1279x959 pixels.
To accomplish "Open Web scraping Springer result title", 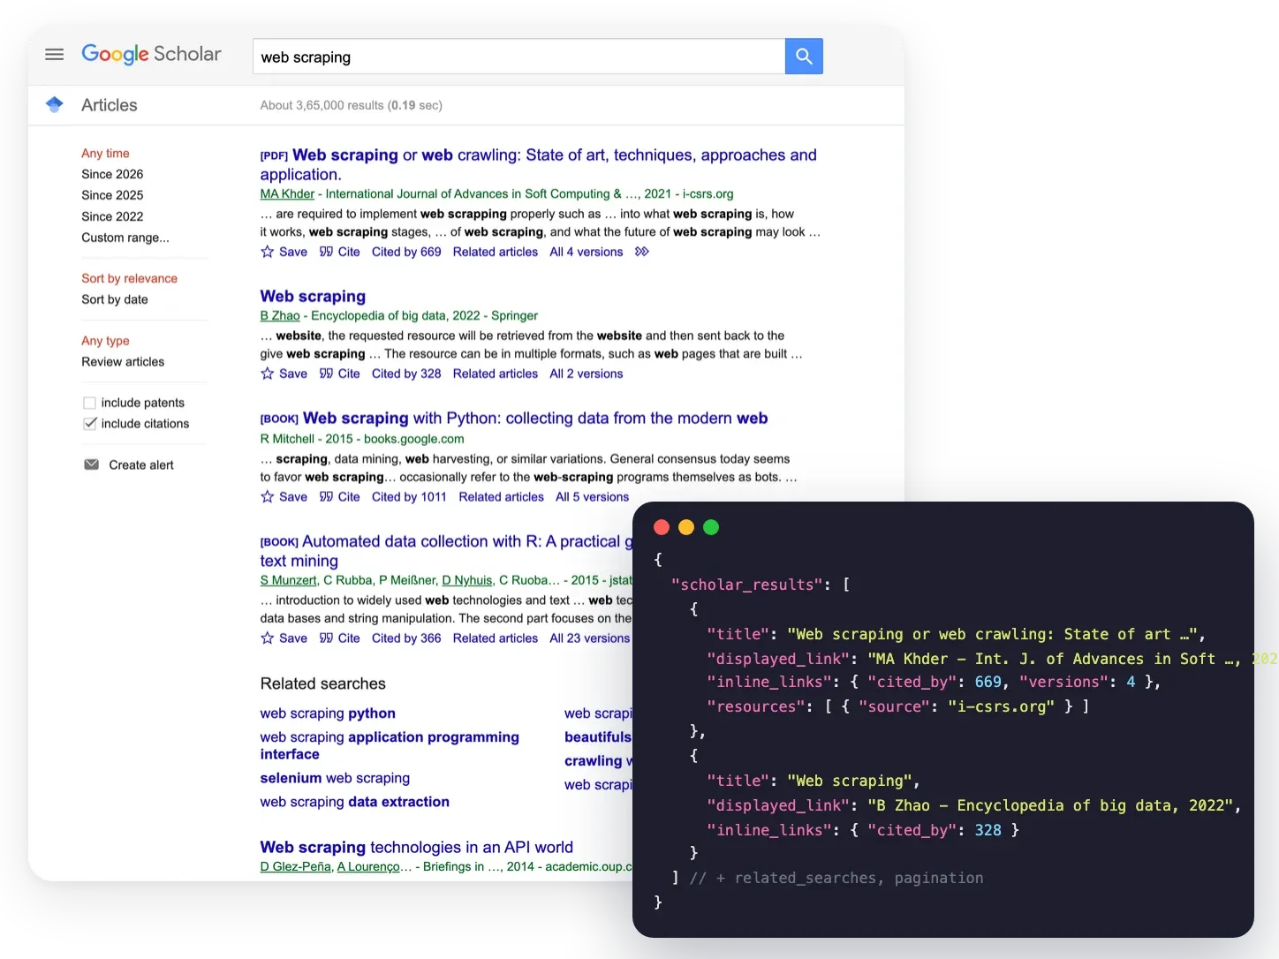I will click(313, 297).
